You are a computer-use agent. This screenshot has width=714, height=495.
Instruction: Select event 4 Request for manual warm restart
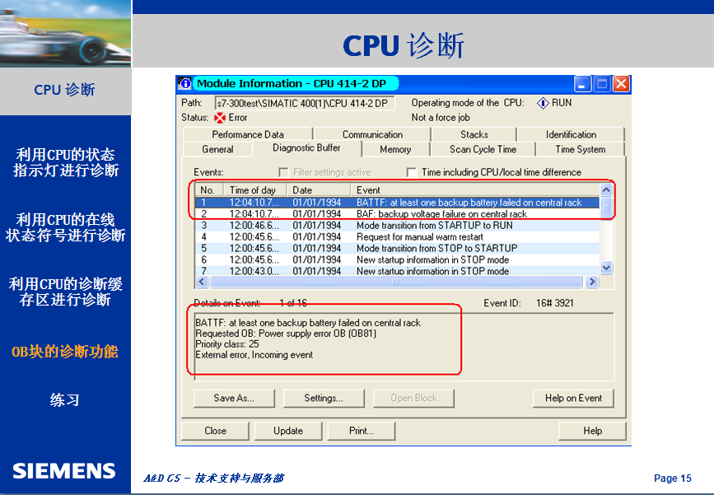(x=398, y=237)
